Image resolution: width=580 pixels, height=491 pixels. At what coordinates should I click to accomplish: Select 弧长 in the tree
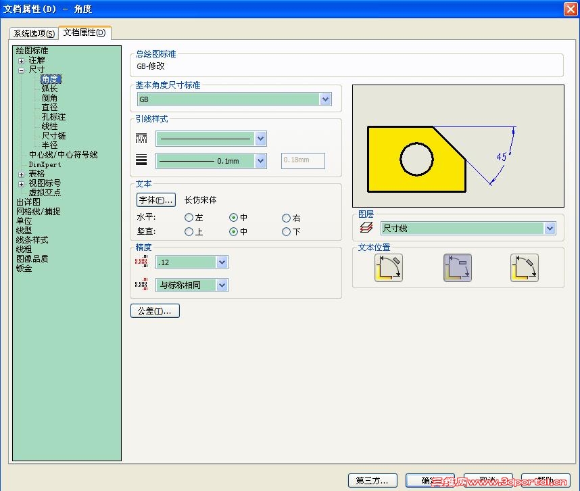pyautogui.click(x=49, y=89)
